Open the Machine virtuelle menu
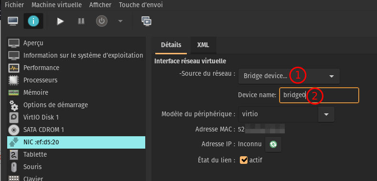 [x=56, y=5]
